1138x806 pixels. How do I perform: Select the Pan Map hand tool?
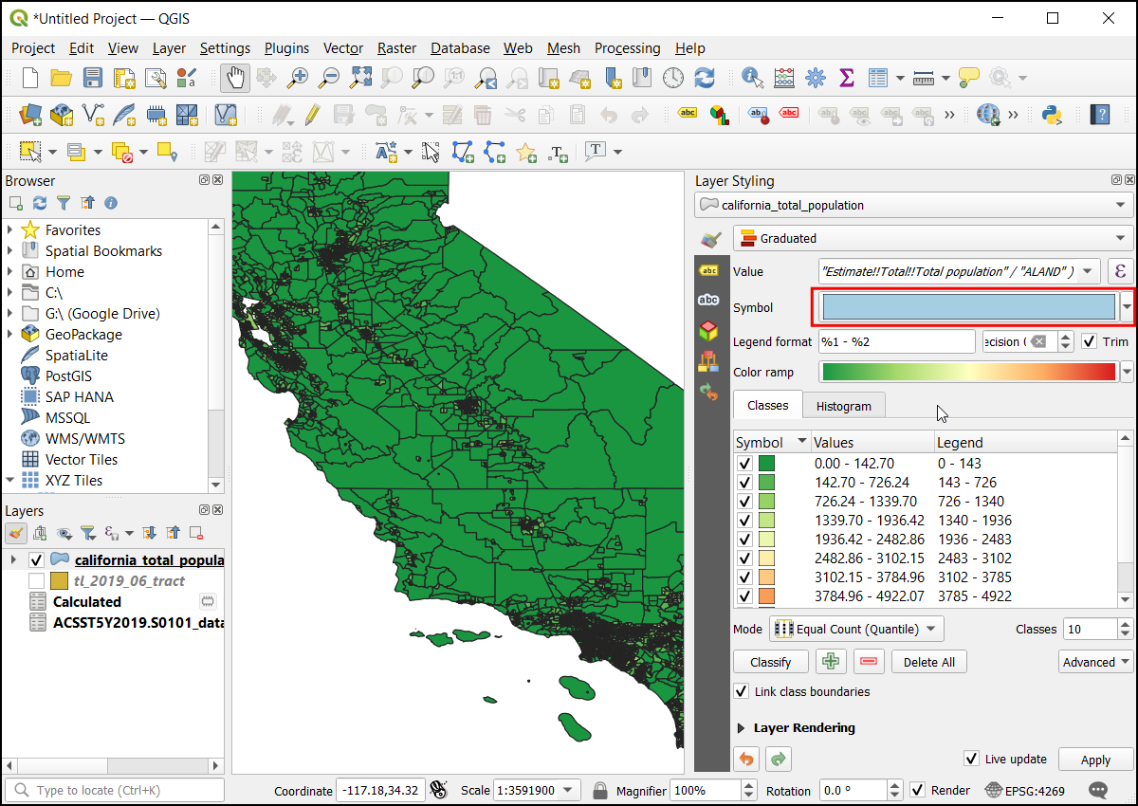click(235, 78)
